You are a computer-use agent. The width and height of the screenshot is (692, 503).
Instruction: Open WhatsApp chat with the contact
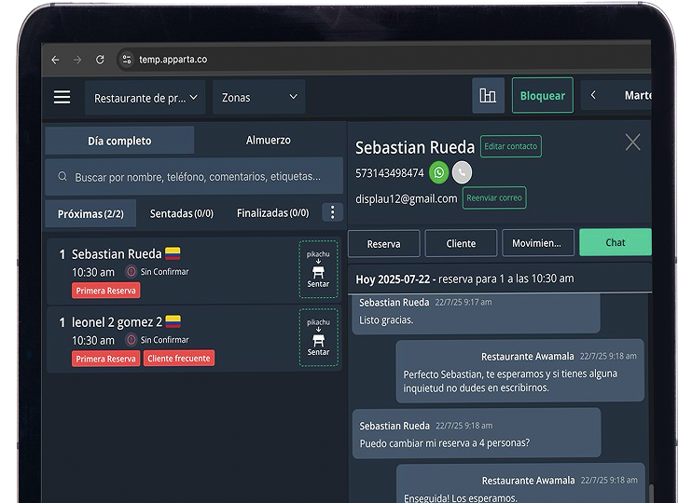[x=438, y=172]
